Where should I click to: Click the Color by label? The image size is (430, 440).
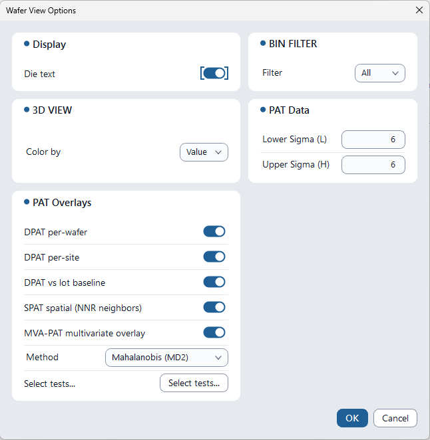pos(43,152)
